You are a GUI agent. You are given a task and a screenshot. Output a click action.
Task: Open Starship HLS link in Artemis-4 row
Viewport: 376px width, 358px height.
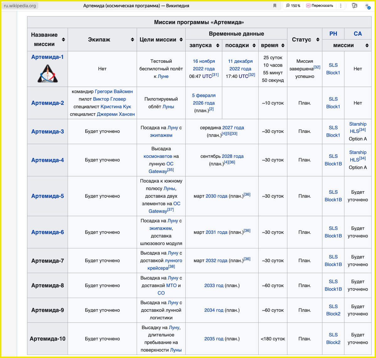point(358,156)
